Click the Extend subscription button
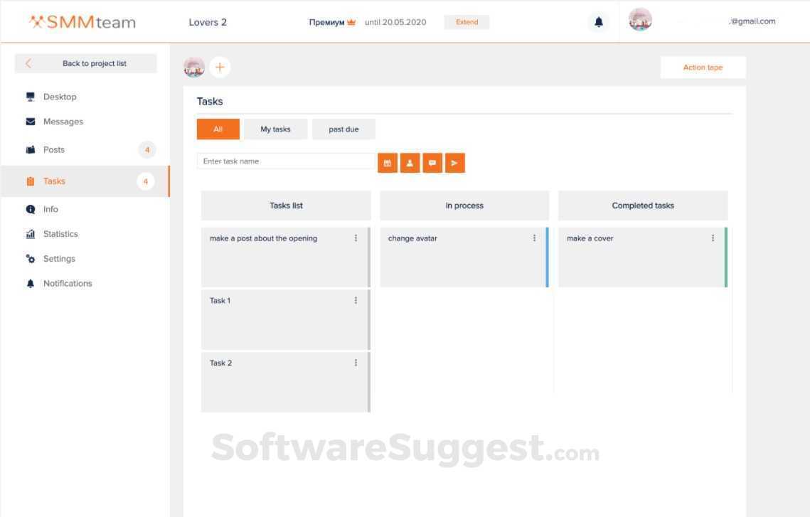Screen dimensions: 810x517 coord(467,22)
